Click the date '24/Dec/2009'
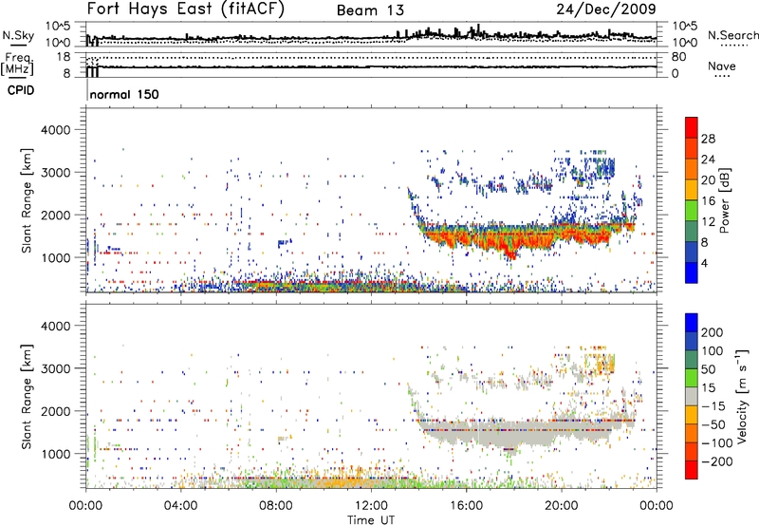Image resolution: width=759 pixels, height=526 pixels. pos(606,9)
